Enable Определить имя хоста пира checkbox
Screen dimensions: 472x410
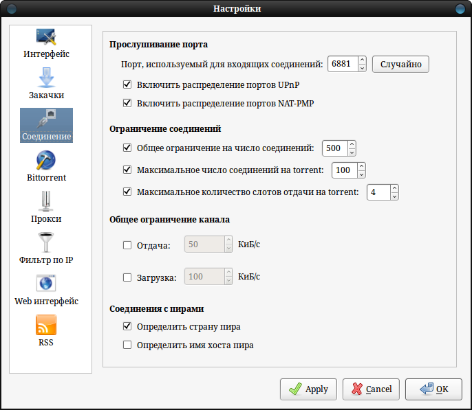click(127, 345)
